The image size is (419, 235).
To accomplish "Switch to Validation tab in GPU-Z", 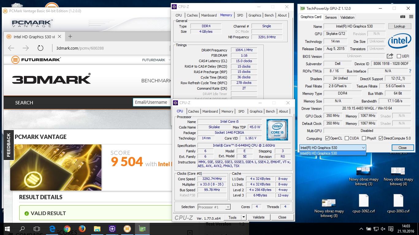I will click(x=347, y=17).
